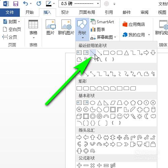Select the pentagon in basic shapes
This screenshot has height=168, width=168.
[133, 103]
